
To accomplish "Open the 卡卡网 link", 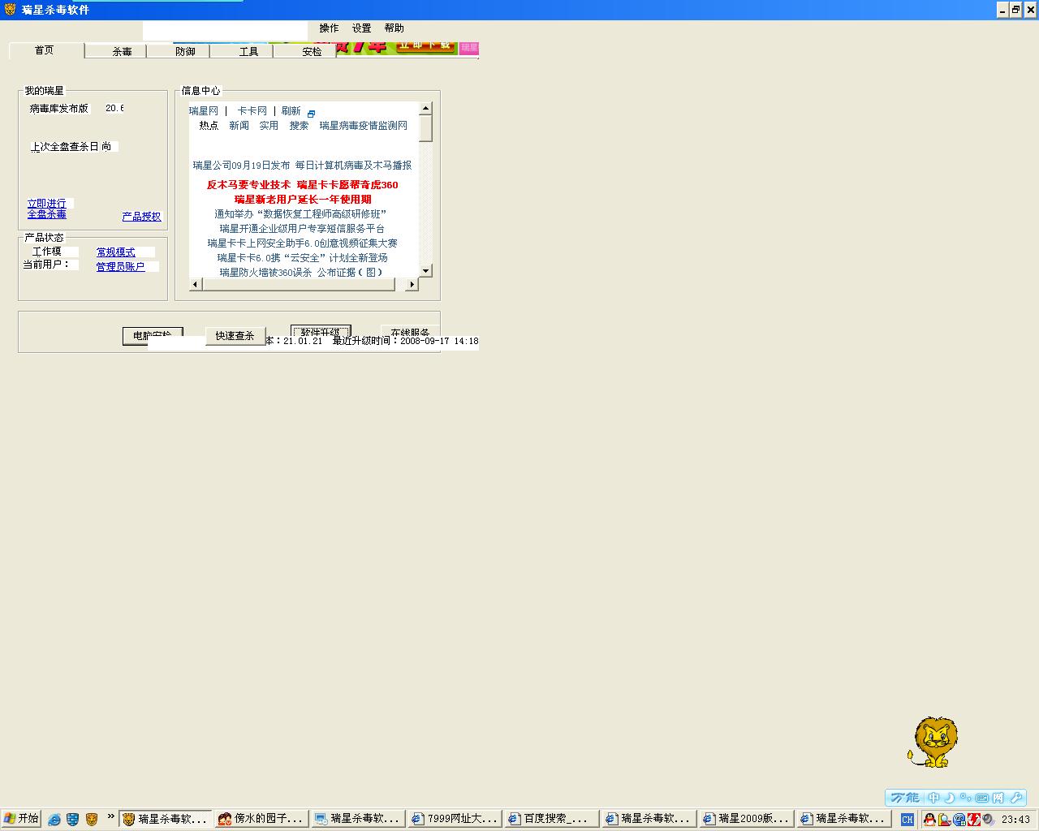I will coord(252,111).
